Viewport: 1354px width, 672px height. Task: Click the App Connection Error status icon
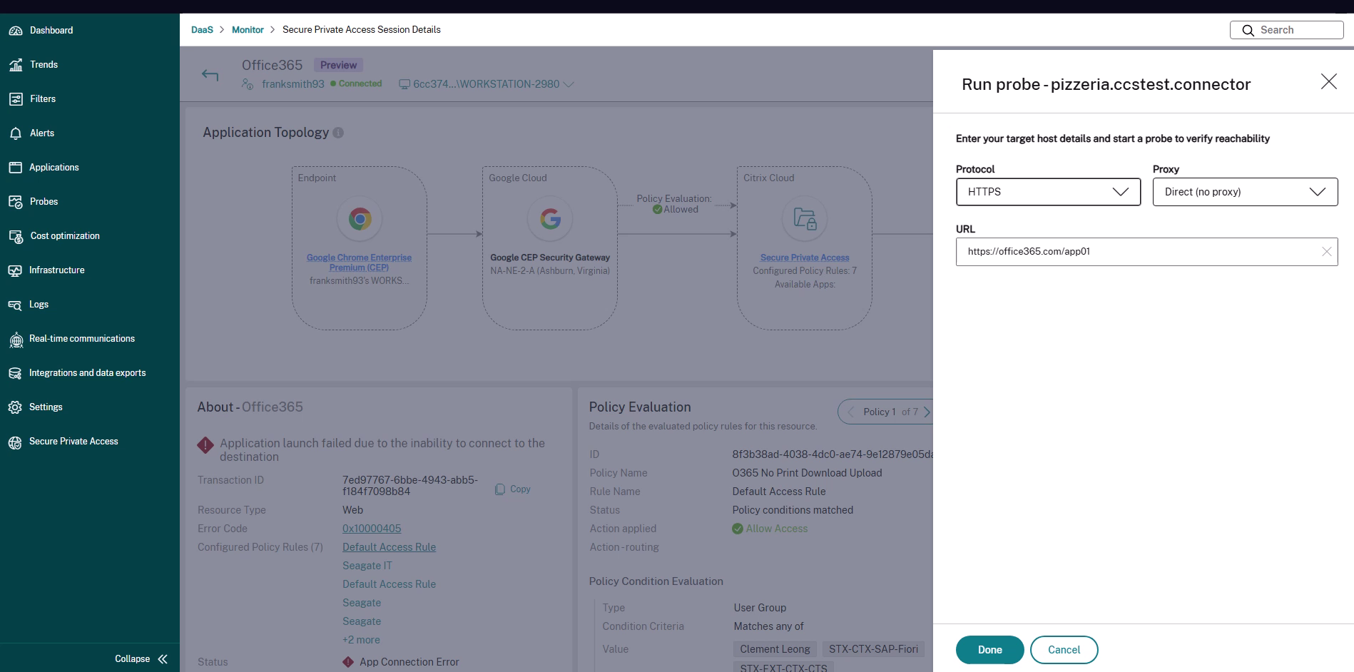(348, 662)
